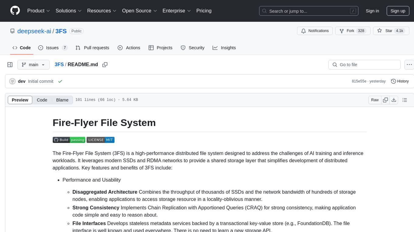Open commit History

coord(400,81)
